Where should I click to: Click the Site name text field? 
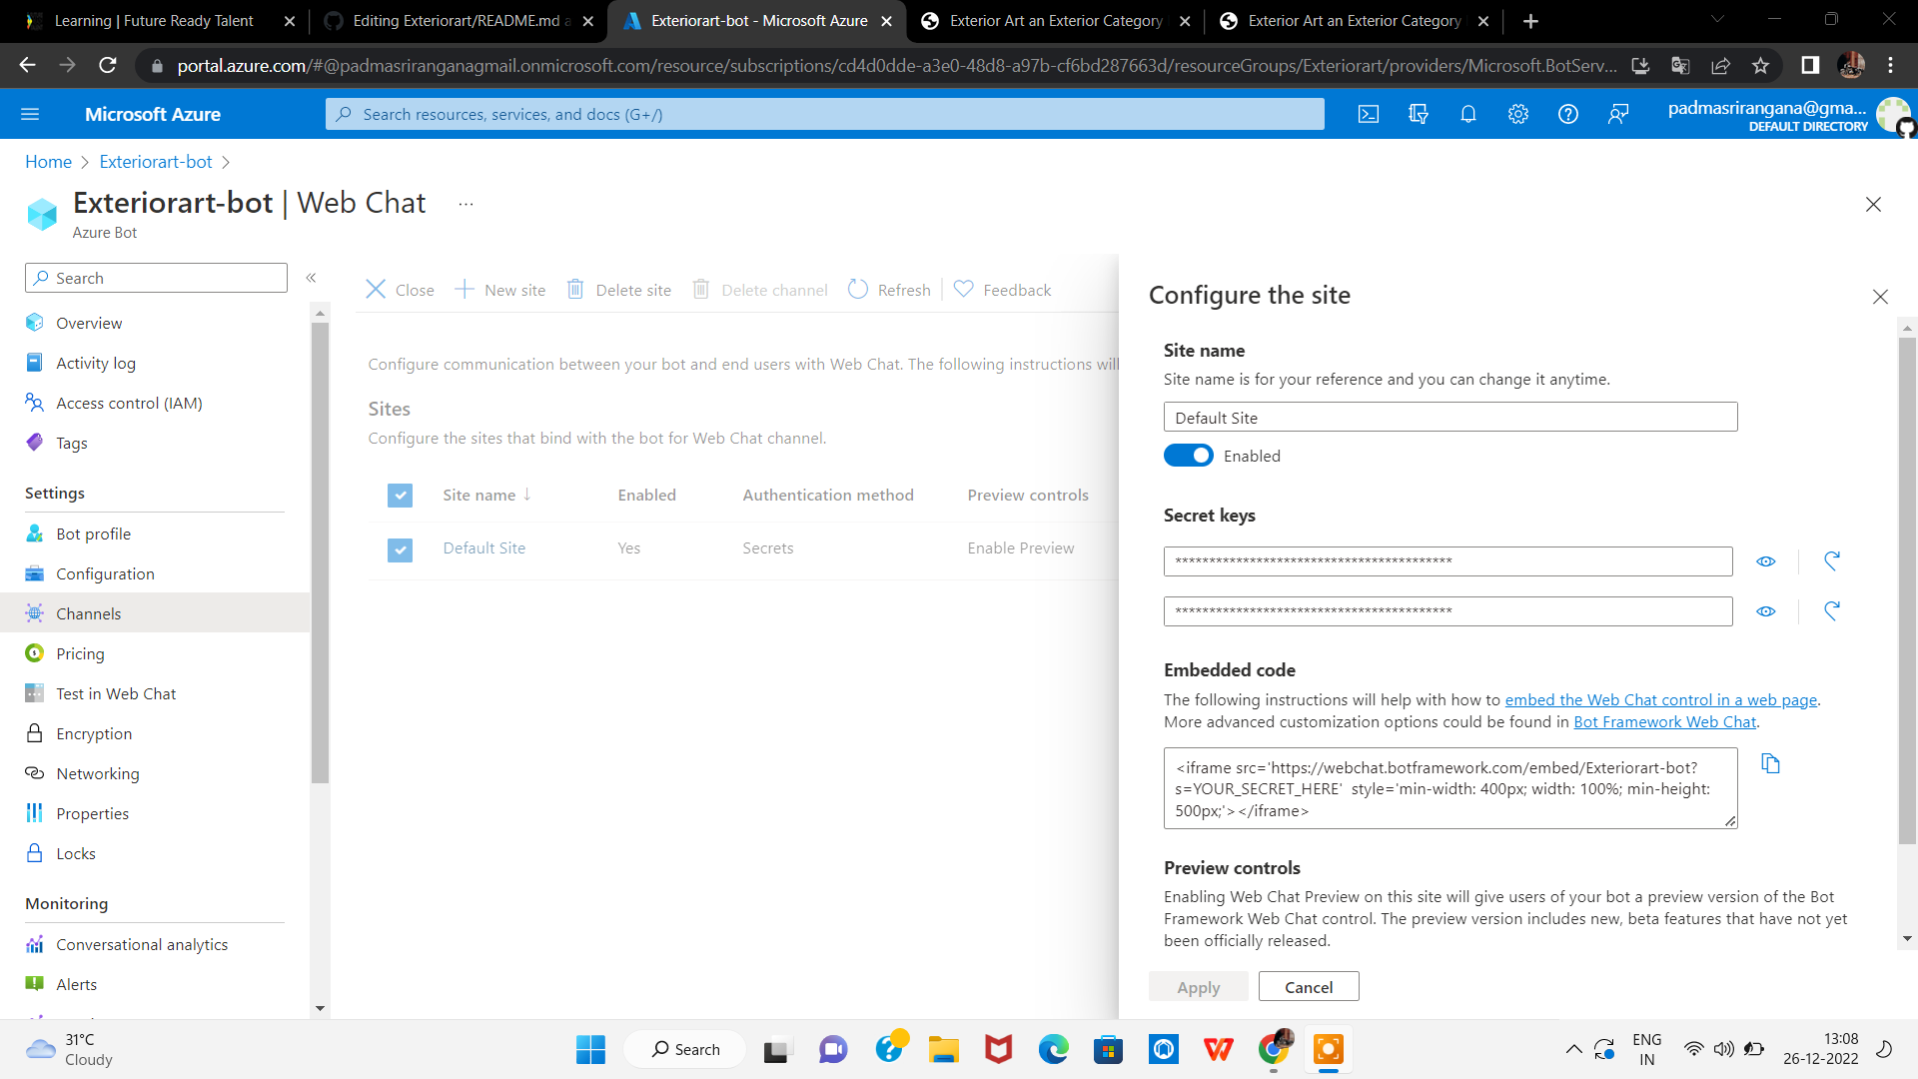pyautogui.click(x=1449, y=418)
